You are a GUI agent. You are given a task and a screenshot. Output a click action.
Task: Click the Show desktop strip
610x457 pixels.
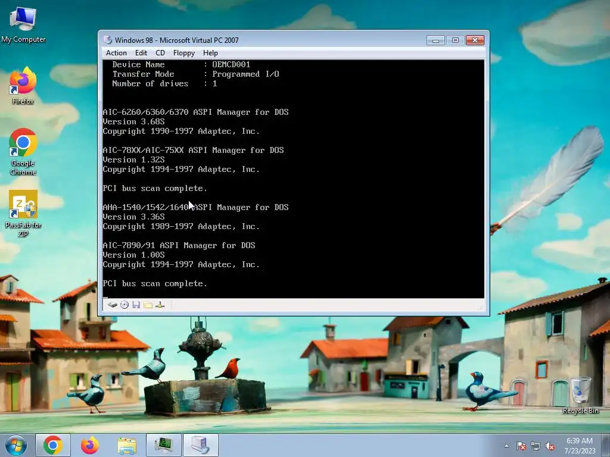pos(606,446)
